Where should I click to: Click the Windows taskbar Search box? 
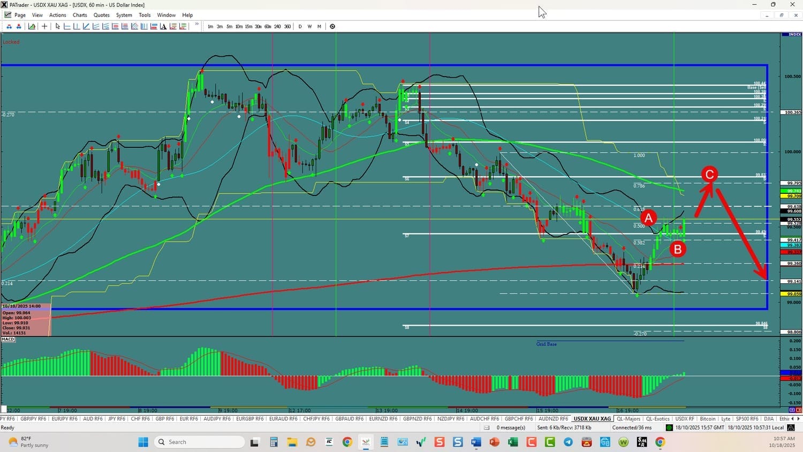199,442
